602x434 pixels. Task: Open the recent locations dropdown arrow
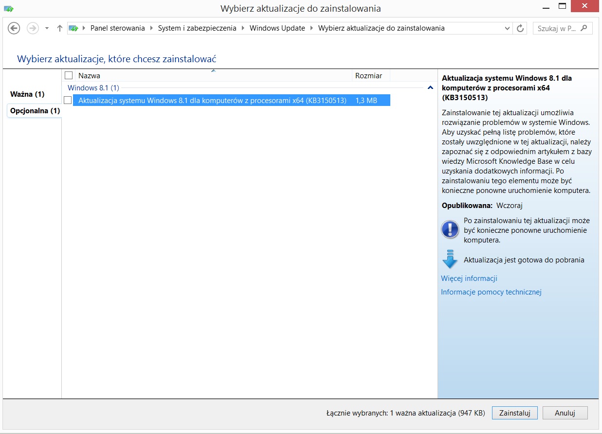[47, 28]
